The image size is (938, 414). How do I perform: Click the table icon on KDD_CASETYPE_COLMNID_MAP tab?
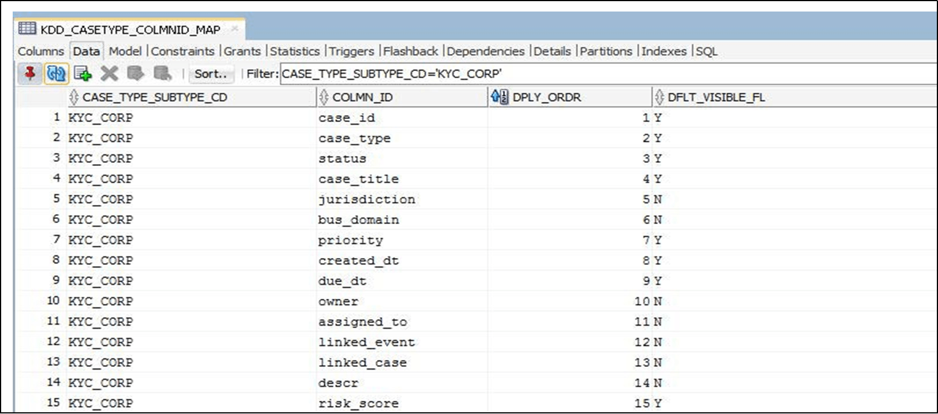coord(27,28)
